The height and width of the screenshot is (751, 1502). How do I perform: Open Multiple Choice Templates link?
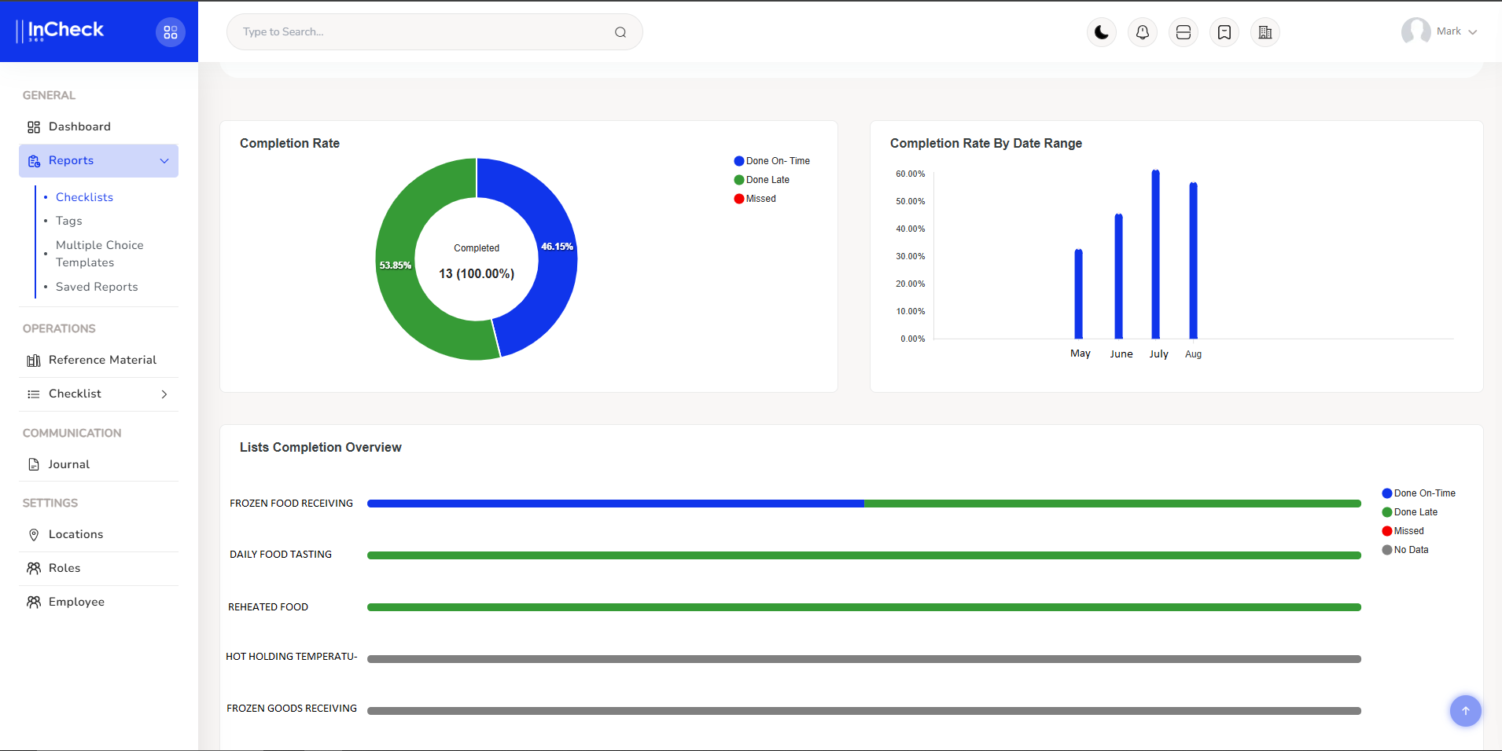tap(99, 254)
